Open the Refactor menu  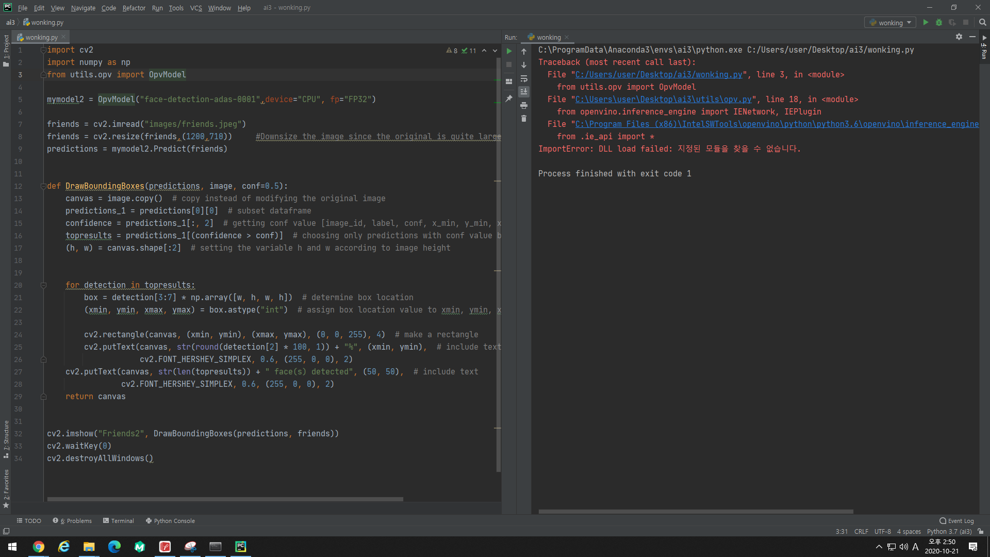pyautogui.click(x=134, y=8)
